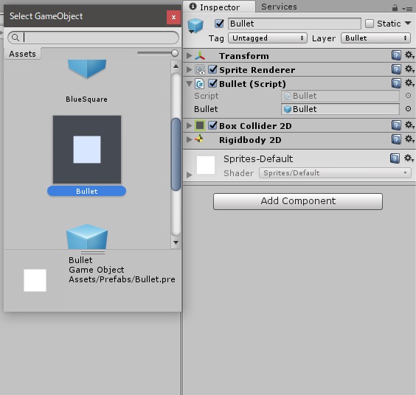Expand the Transform component foldout
The width and height of the screenshot is (416, 395).
point(189,56)
